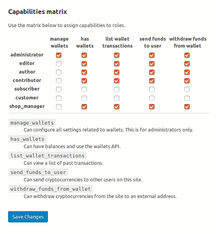Uncheck withdraw funds for shop_manager role

187,106
